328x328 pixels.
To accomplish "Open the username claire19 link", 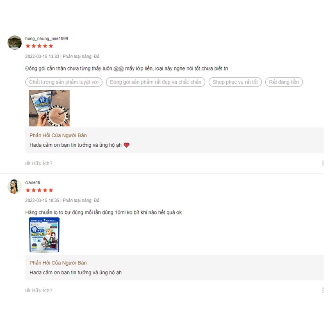I will 33,182.
